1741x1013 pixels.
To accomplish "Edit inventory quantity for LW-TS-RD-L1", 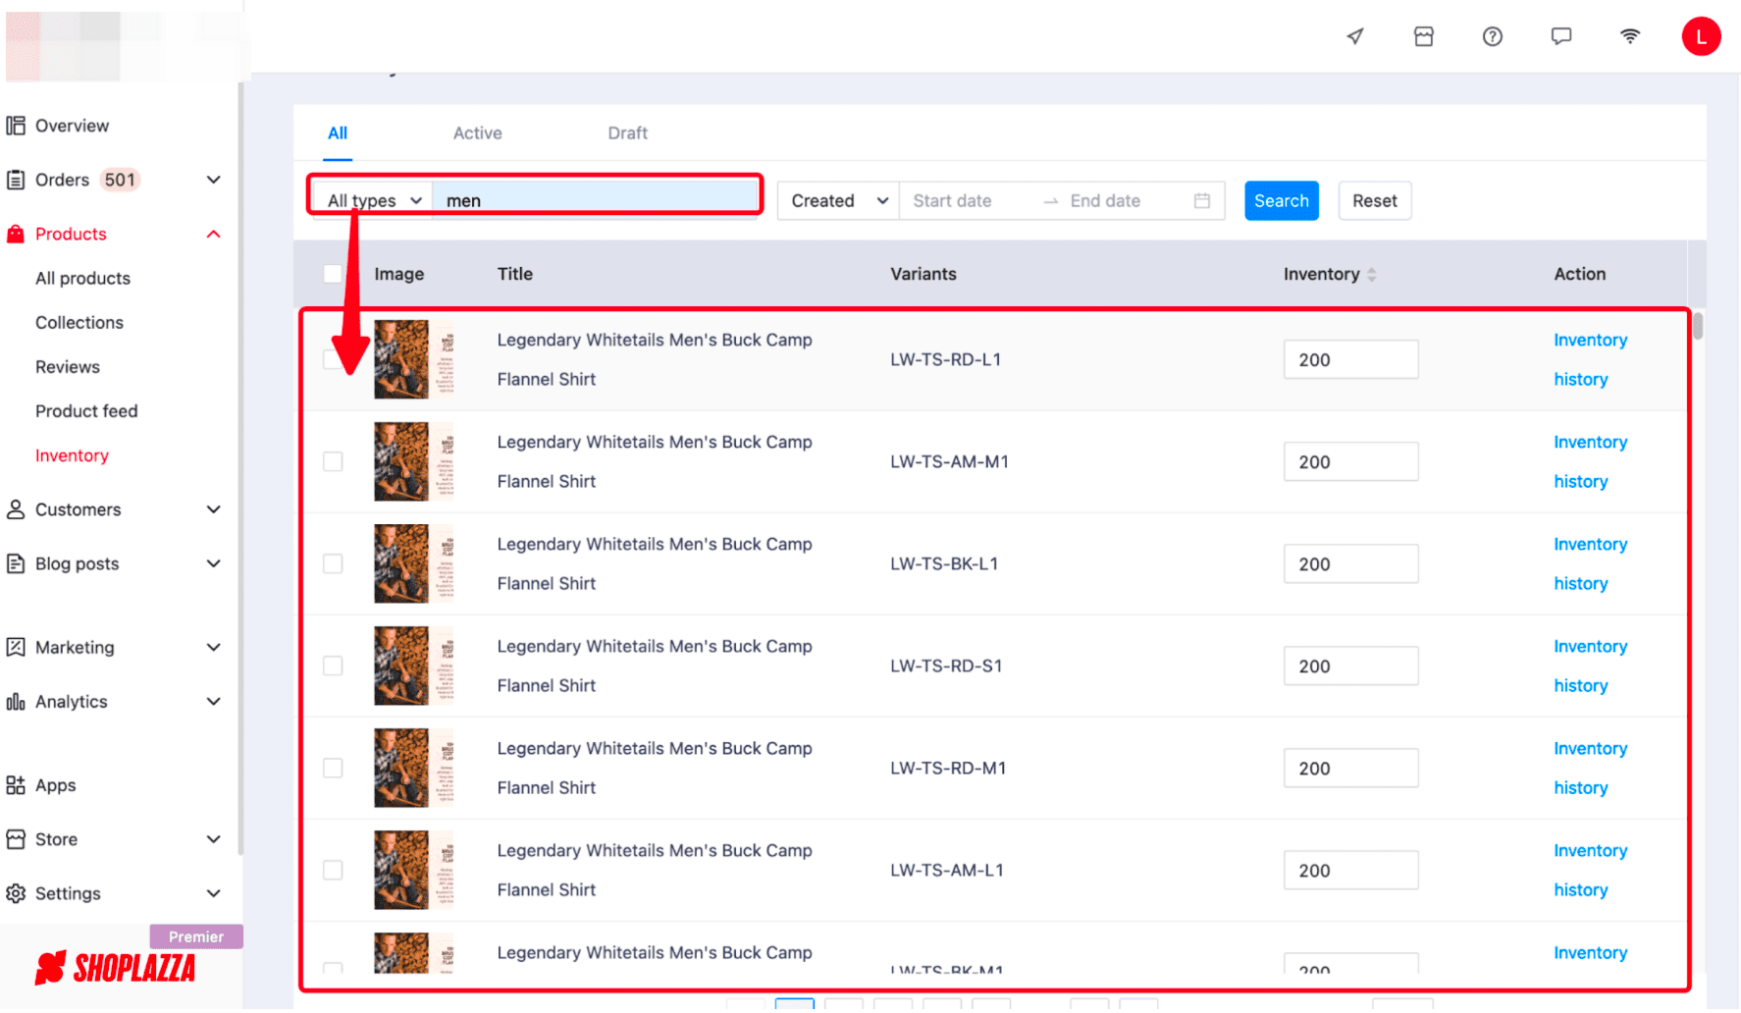I will 1350,359.
